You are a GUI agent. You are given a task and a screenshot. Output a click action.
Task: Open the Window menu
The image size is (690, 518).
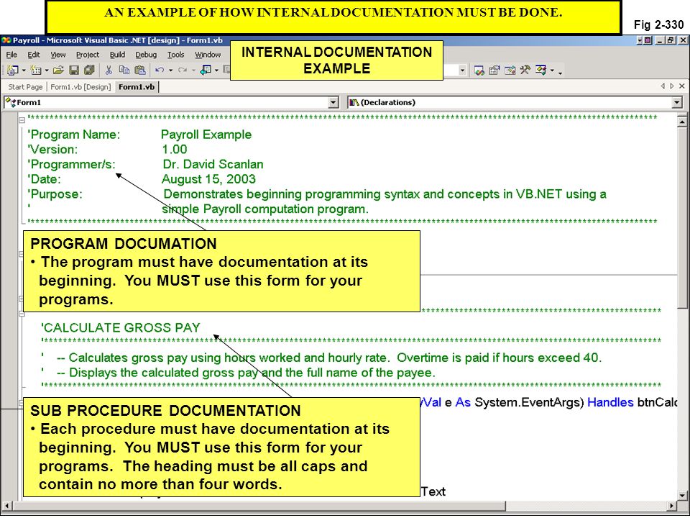click(208, 55)
